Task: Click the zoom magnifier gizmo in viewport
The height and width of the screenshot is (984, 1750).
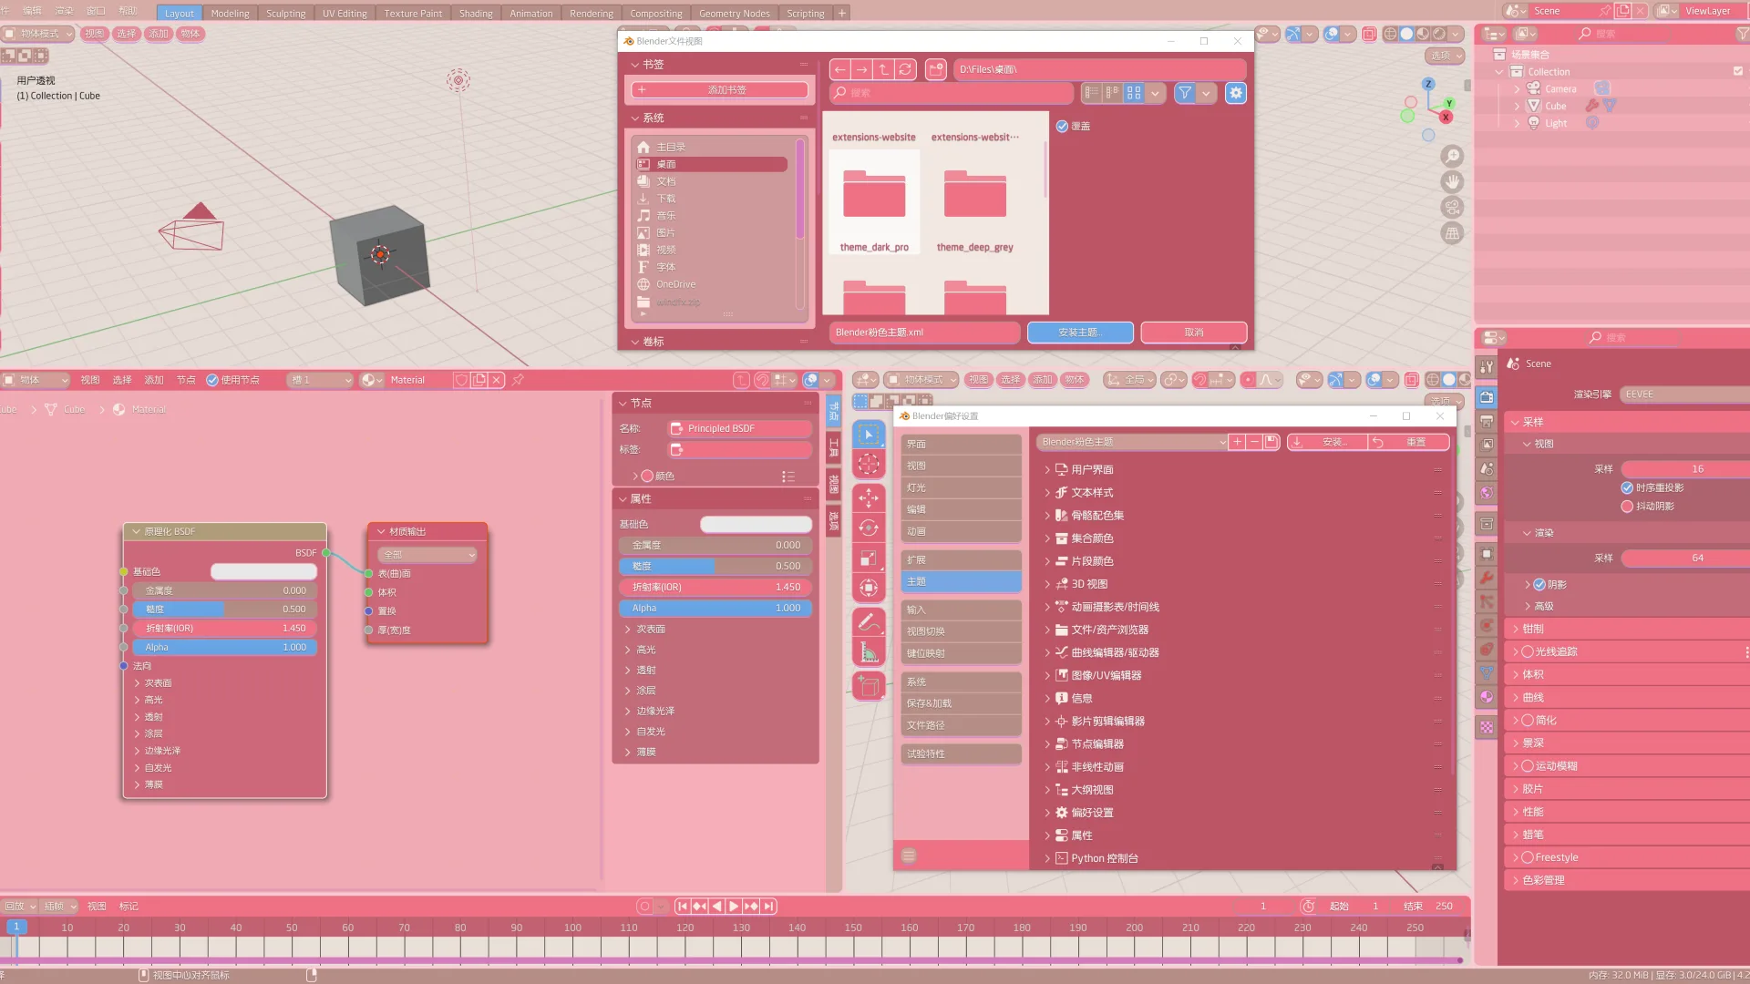Action: 1452,156
